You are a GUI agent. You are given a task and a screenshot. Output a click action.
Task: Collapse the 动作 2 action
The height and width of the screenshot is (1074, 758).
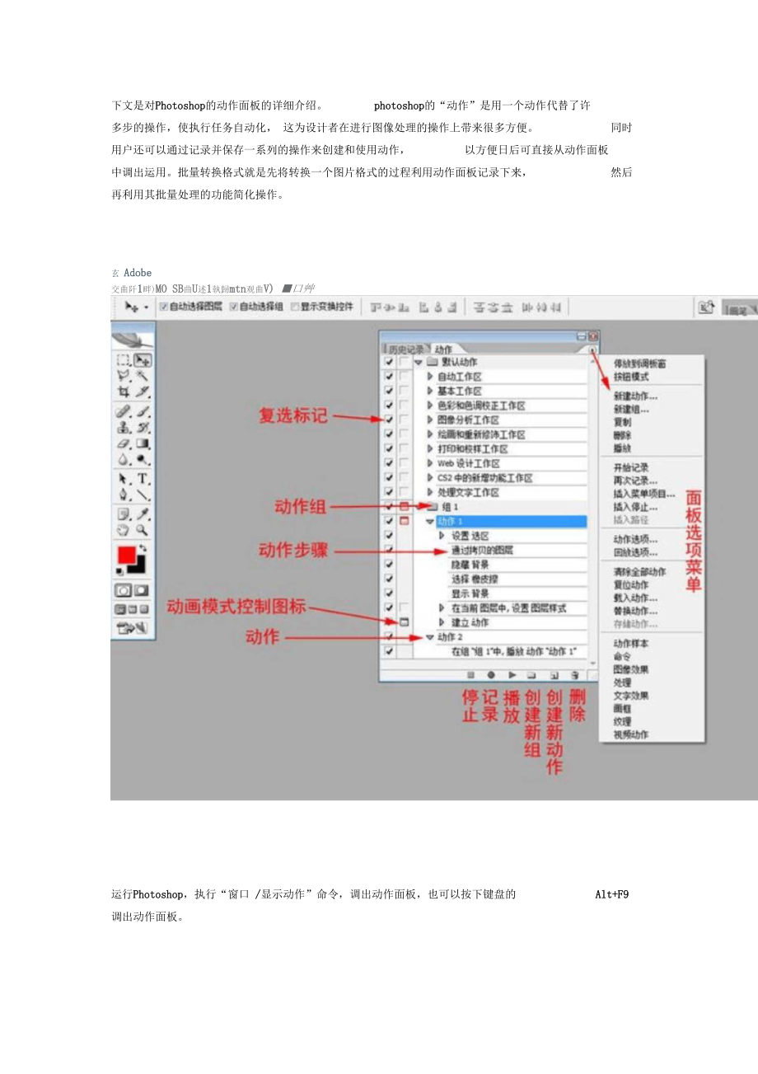click(x=430, y=637)
